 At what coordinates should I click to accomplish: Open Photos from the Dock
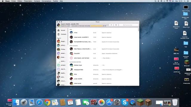coord(101,102)
